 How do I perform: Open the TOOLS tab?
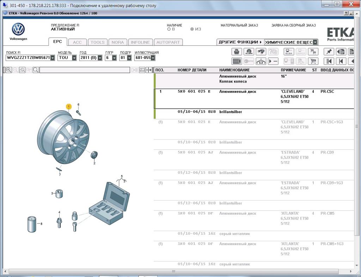pos(97,42)
